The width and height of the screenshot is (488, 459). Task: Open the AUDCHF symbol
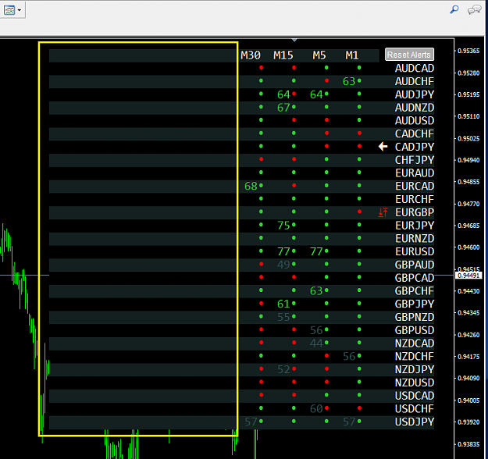pos(415,81)
